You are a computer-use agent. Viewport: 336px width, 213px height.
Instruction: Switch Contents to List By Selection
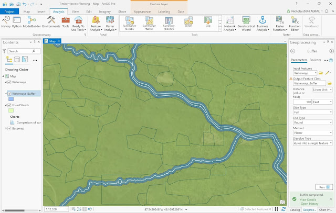click(x=25, y=59)
